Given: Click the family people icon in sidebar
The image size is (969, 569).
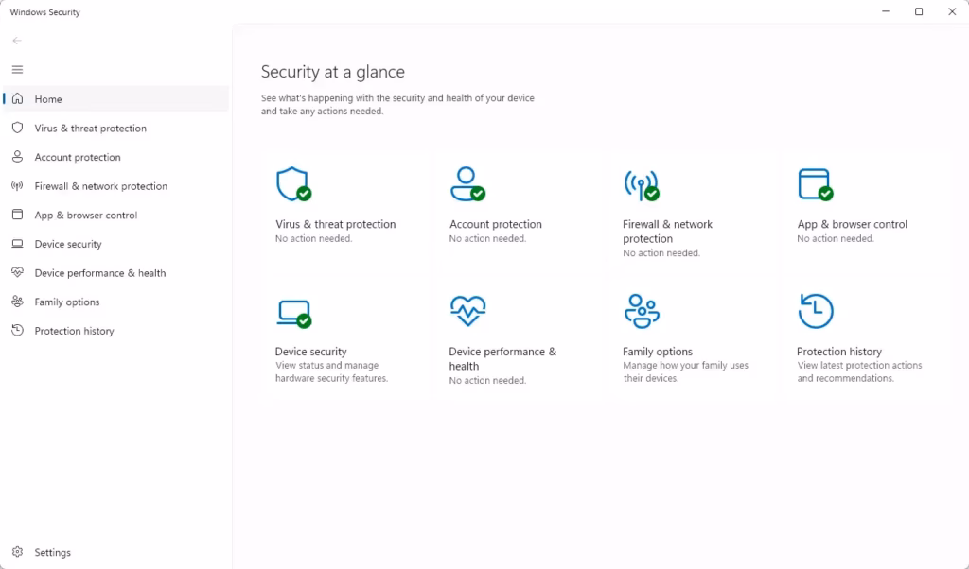Looking at the screenshot, I should 17,302.
